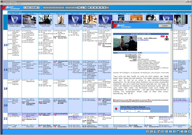This screenshot has width=192, height=135.
Task: Click the red star favorites icon in bottom toolbar
Action: [159, 131]
